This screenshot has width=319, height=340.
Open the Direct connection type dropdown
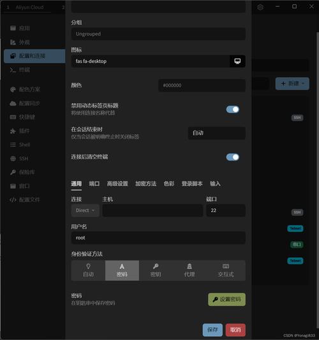(x=85, y=210)
